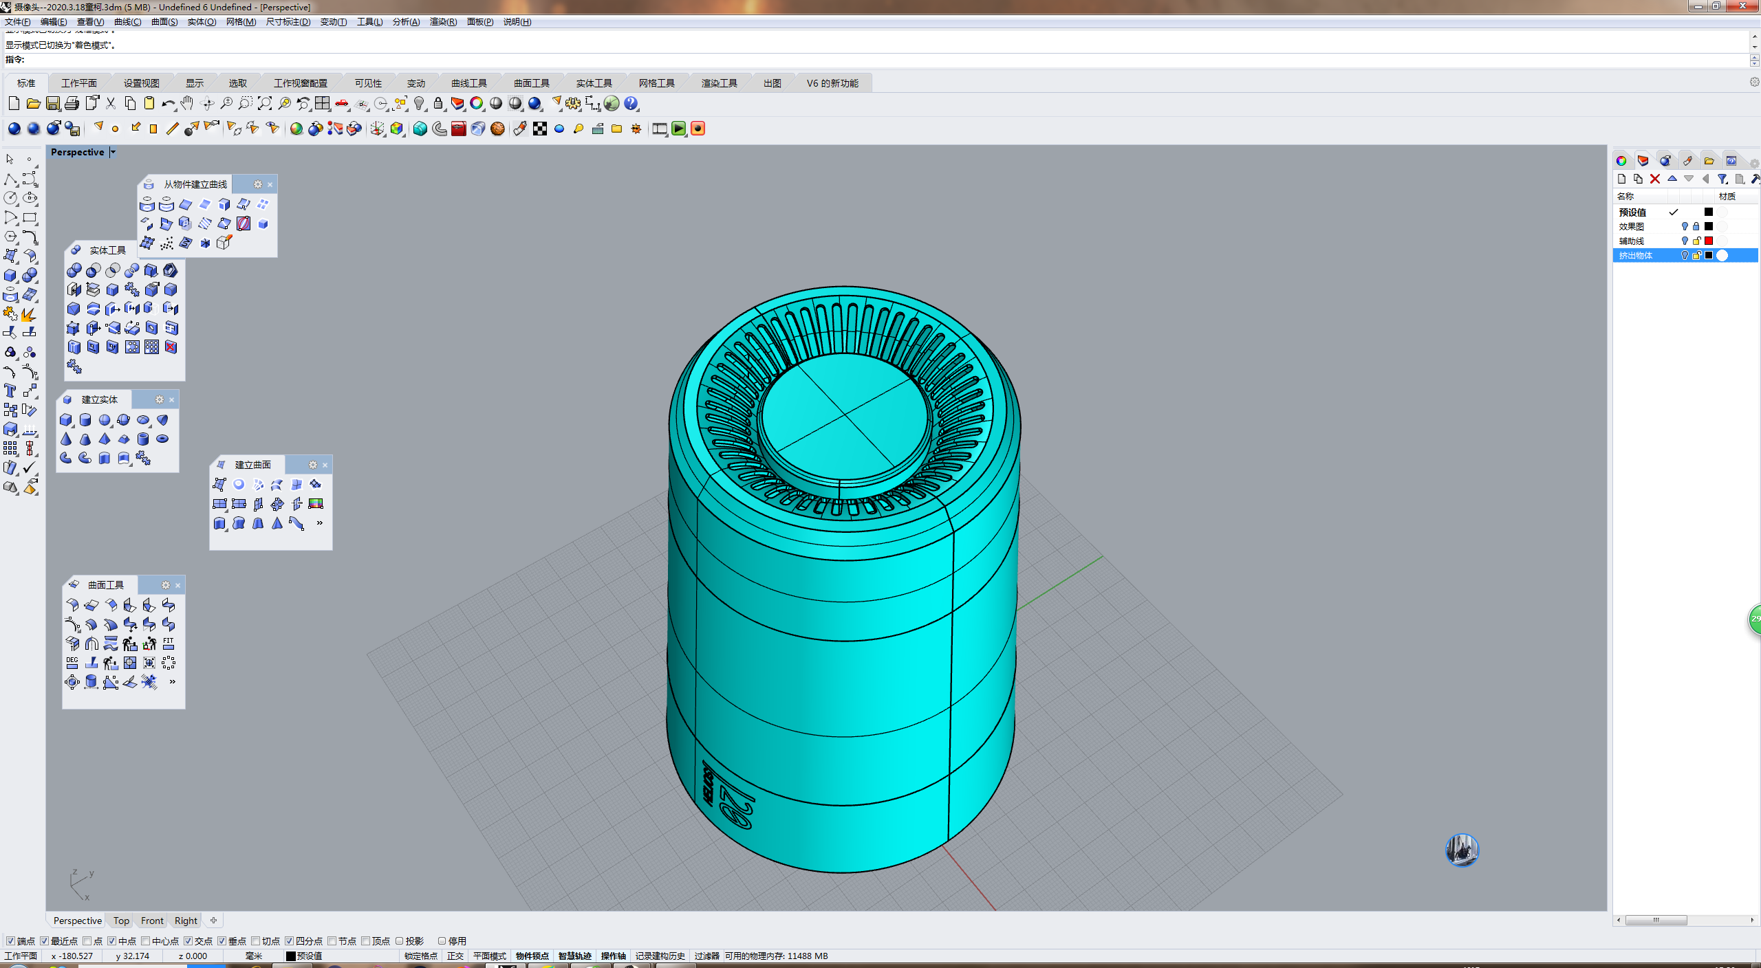This screenshot has width=1761, height=968.
Task: Enable 中心点 center snap checkbox
Action: point(146,940)
